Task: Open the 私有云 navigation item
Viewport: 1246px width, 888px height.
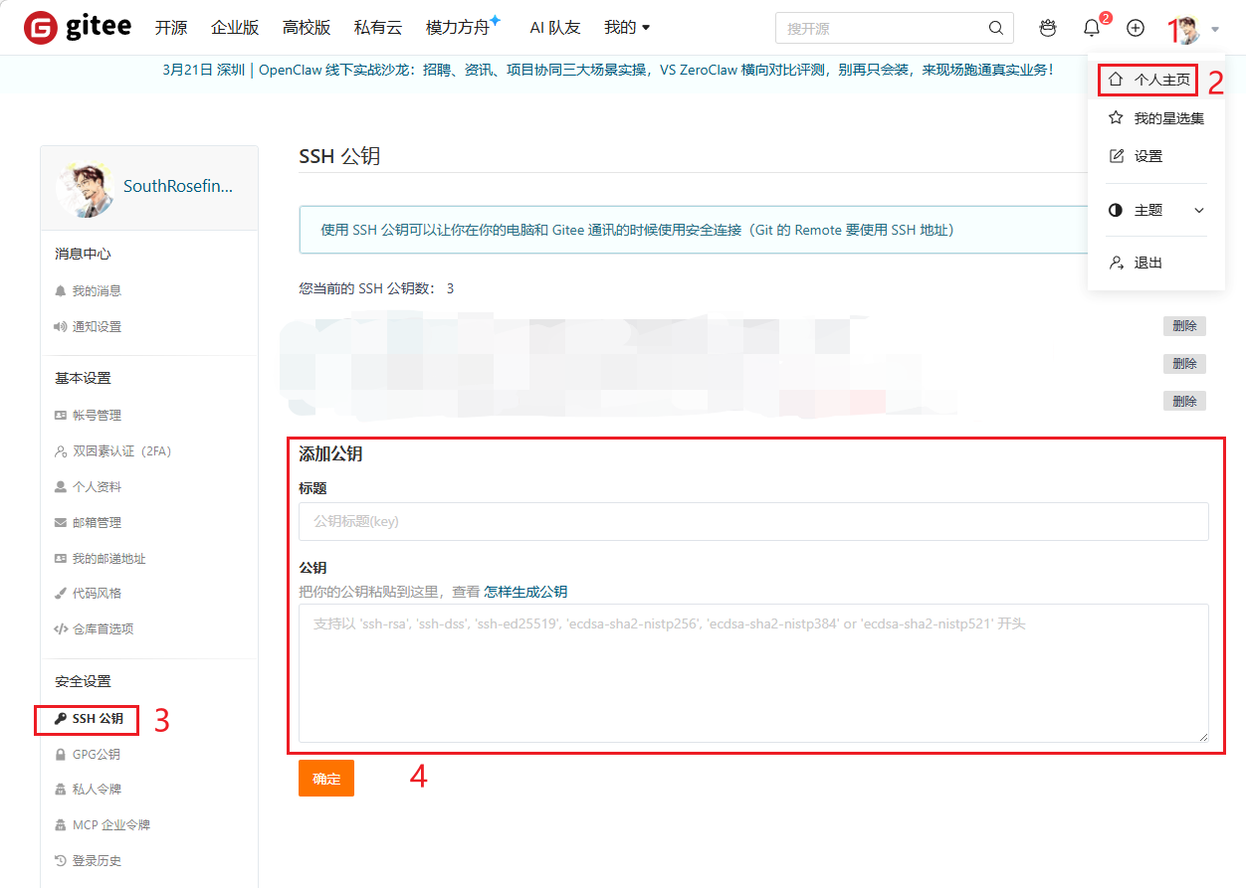Action: point(378,28)
